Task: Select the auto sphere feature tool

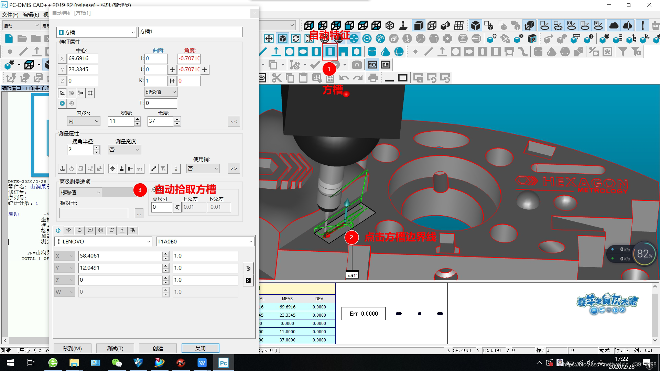Action: (399, 52)
